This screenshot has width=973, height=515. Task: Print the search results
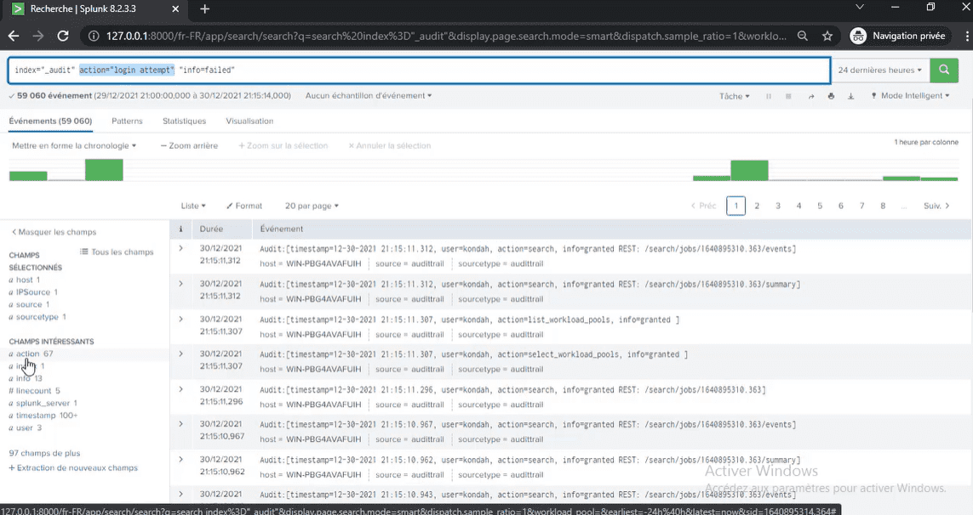831,96
